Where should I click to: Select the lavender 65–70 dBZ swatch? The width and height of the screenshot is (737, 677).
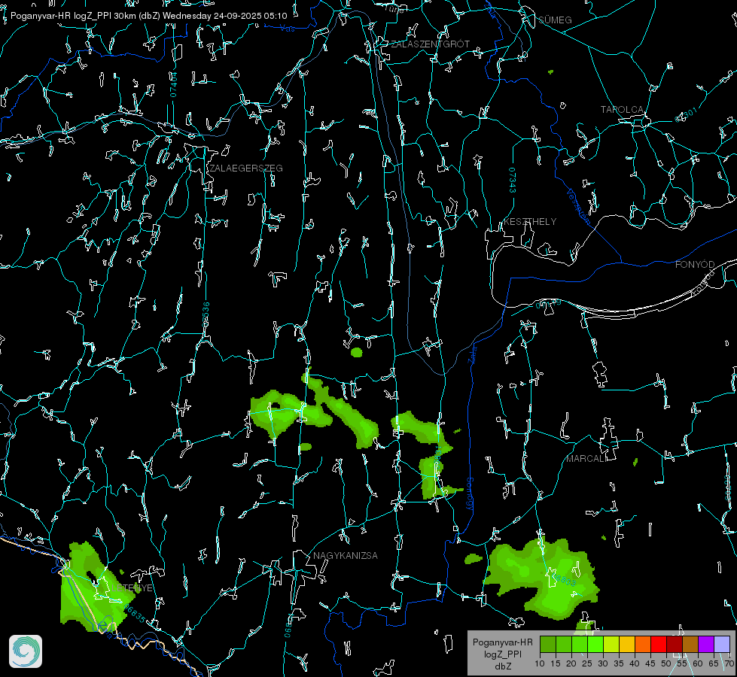click(721, 644)
